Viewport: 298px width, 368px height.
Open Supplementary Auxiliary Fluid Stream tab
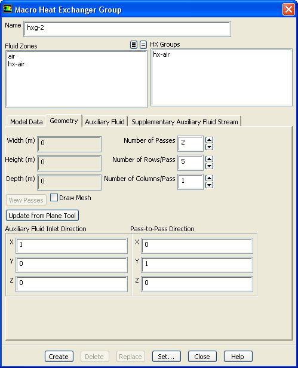[x=185, y=122]
